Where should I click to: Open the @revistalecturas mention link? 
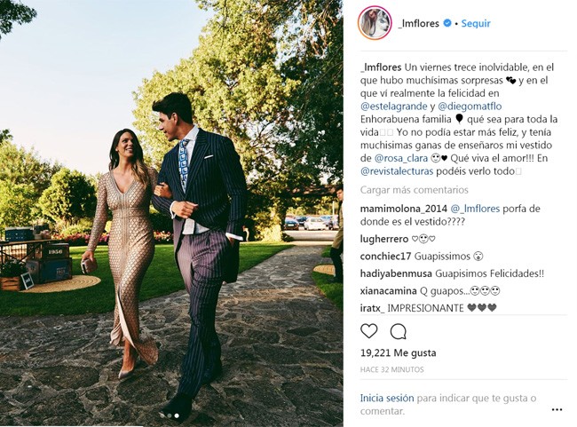point(397,171)
